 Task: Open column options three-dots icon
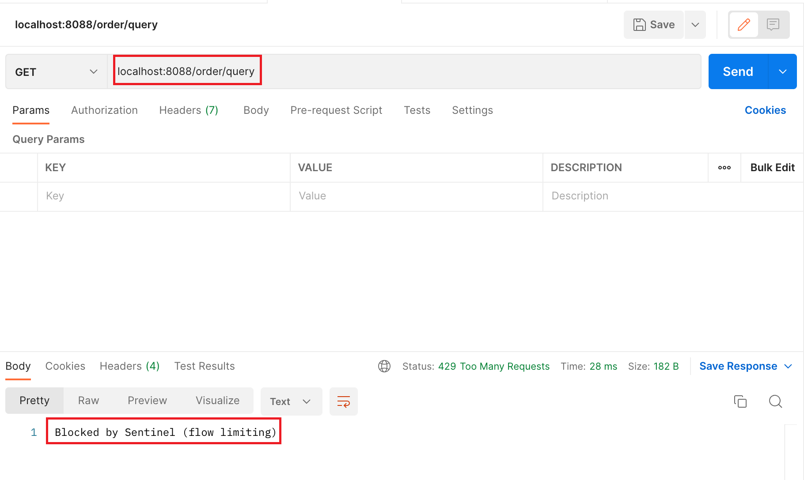(x=724, y=168)
